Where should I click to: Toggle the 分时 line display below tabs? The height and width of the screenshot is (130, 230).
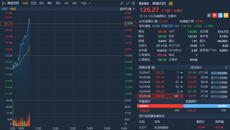5,9
